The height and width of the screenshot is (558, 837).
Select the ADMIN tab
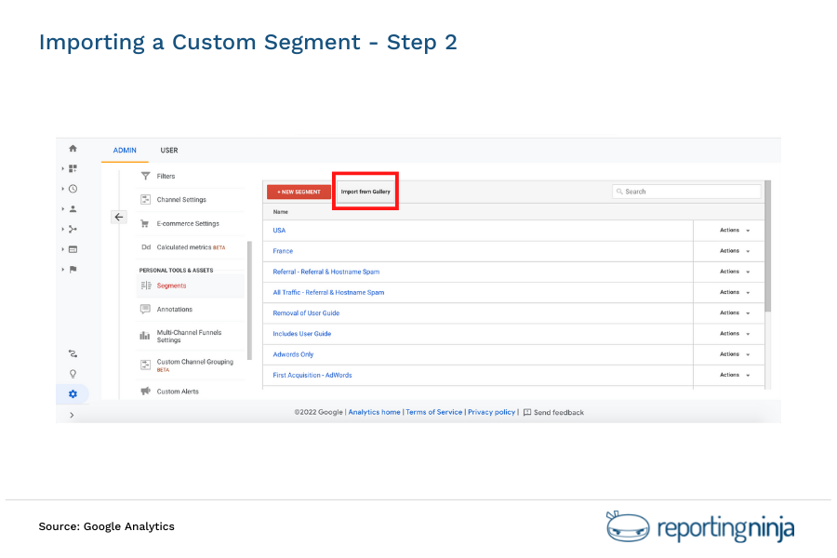[x=125, y=150]
